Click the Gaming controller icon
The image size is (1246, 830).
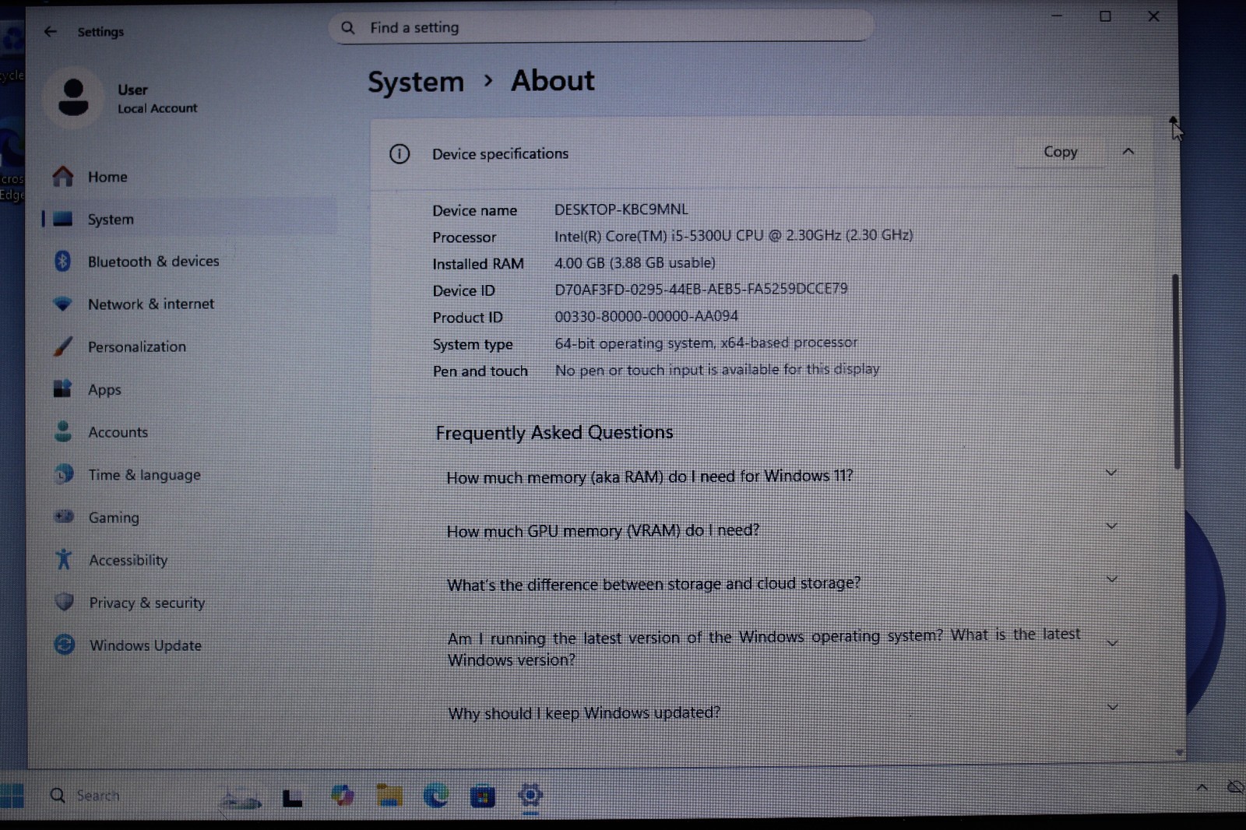64,516
